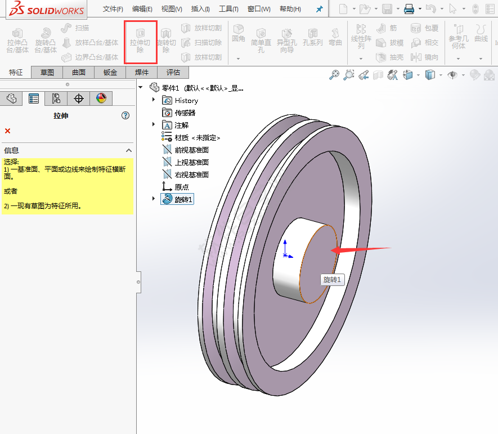Switch to the 曲面 (Surface) tab
The height and width of the screenshot is (434, 498).
tap(78, 73)
